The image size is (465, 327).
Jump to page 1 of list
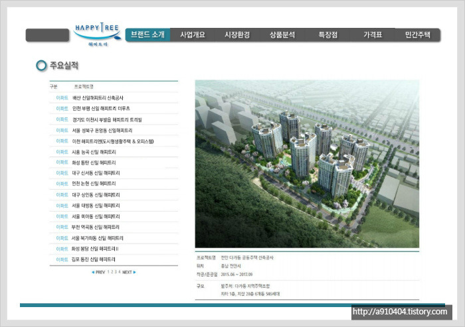pos(108,272)
